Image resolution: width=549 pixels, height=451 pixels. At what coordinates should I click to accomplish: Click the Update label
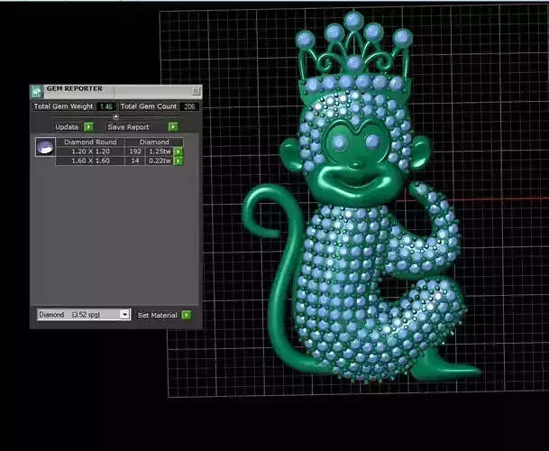coord(67,127)
